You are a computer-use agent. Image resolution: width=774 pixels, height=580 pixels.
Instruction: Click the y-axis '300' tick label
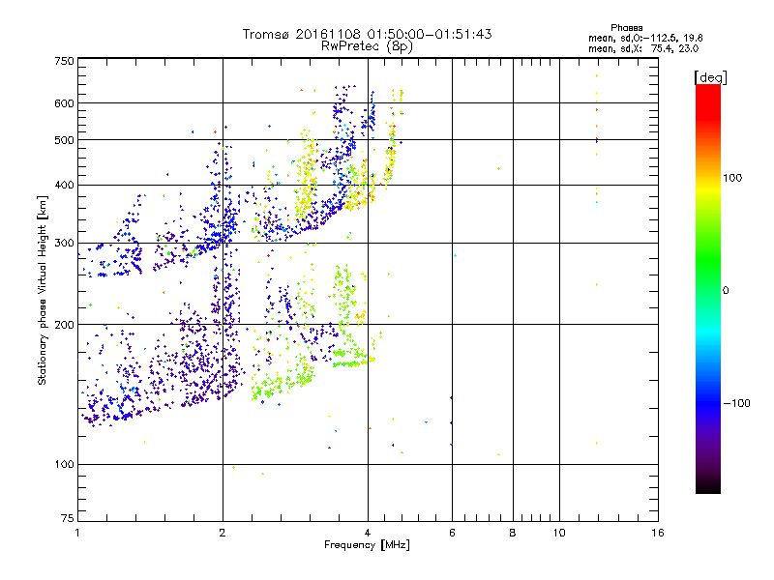[x=64, y=244]
